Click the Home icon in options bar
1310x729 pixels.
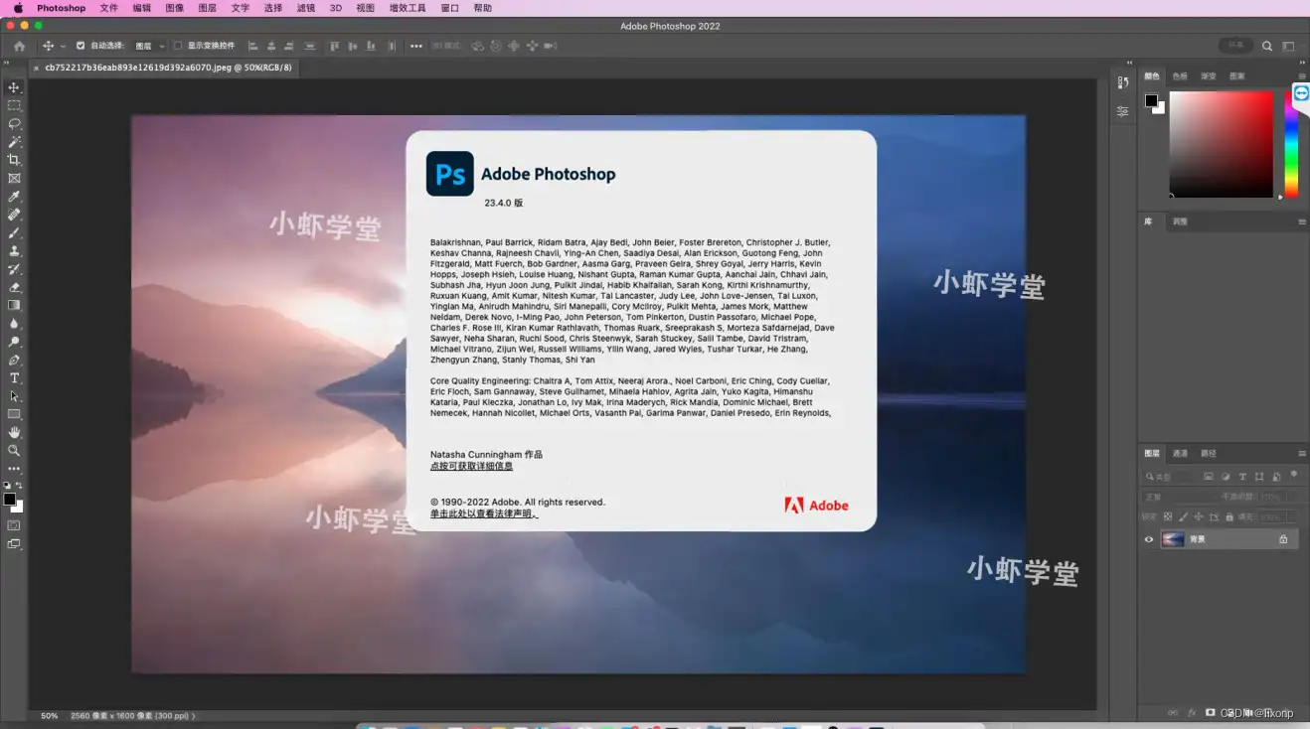[x=19, y=46]
